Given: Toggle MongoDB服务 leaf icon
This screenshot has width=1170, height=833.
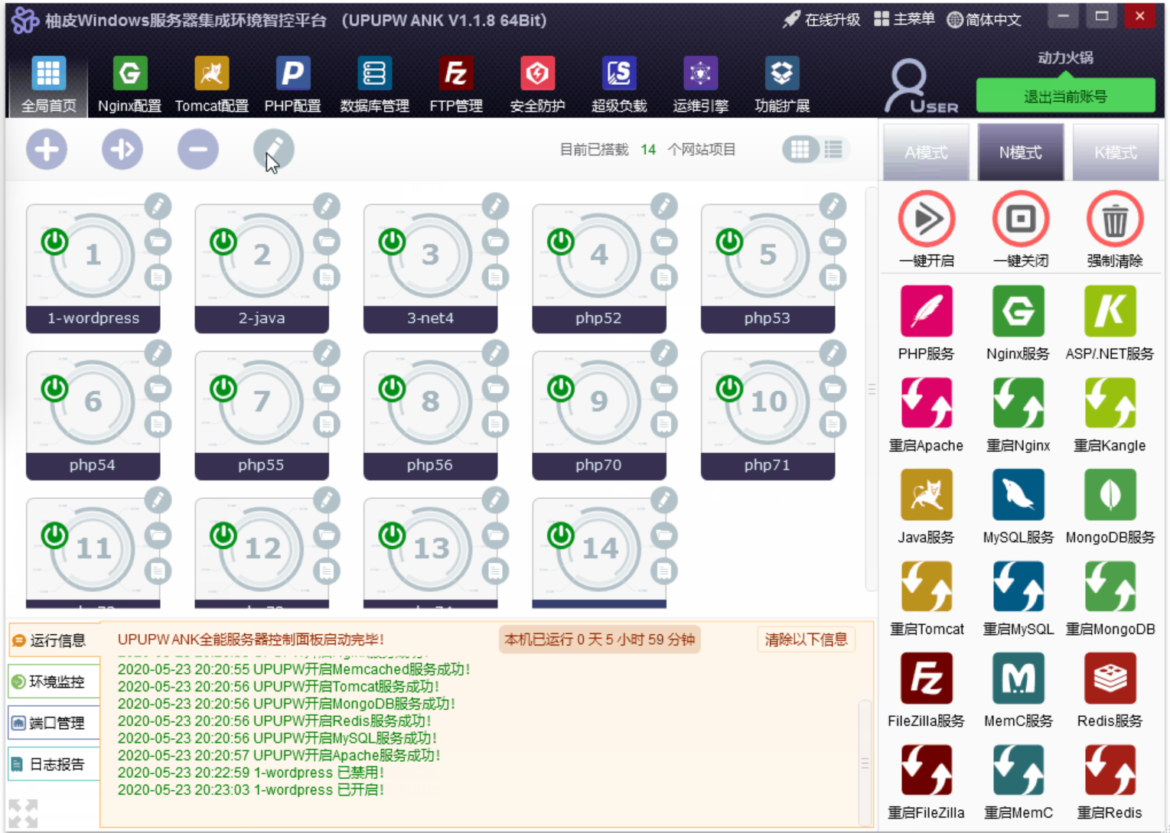Looking at the screenshot, I should [x=1110, y=495].
